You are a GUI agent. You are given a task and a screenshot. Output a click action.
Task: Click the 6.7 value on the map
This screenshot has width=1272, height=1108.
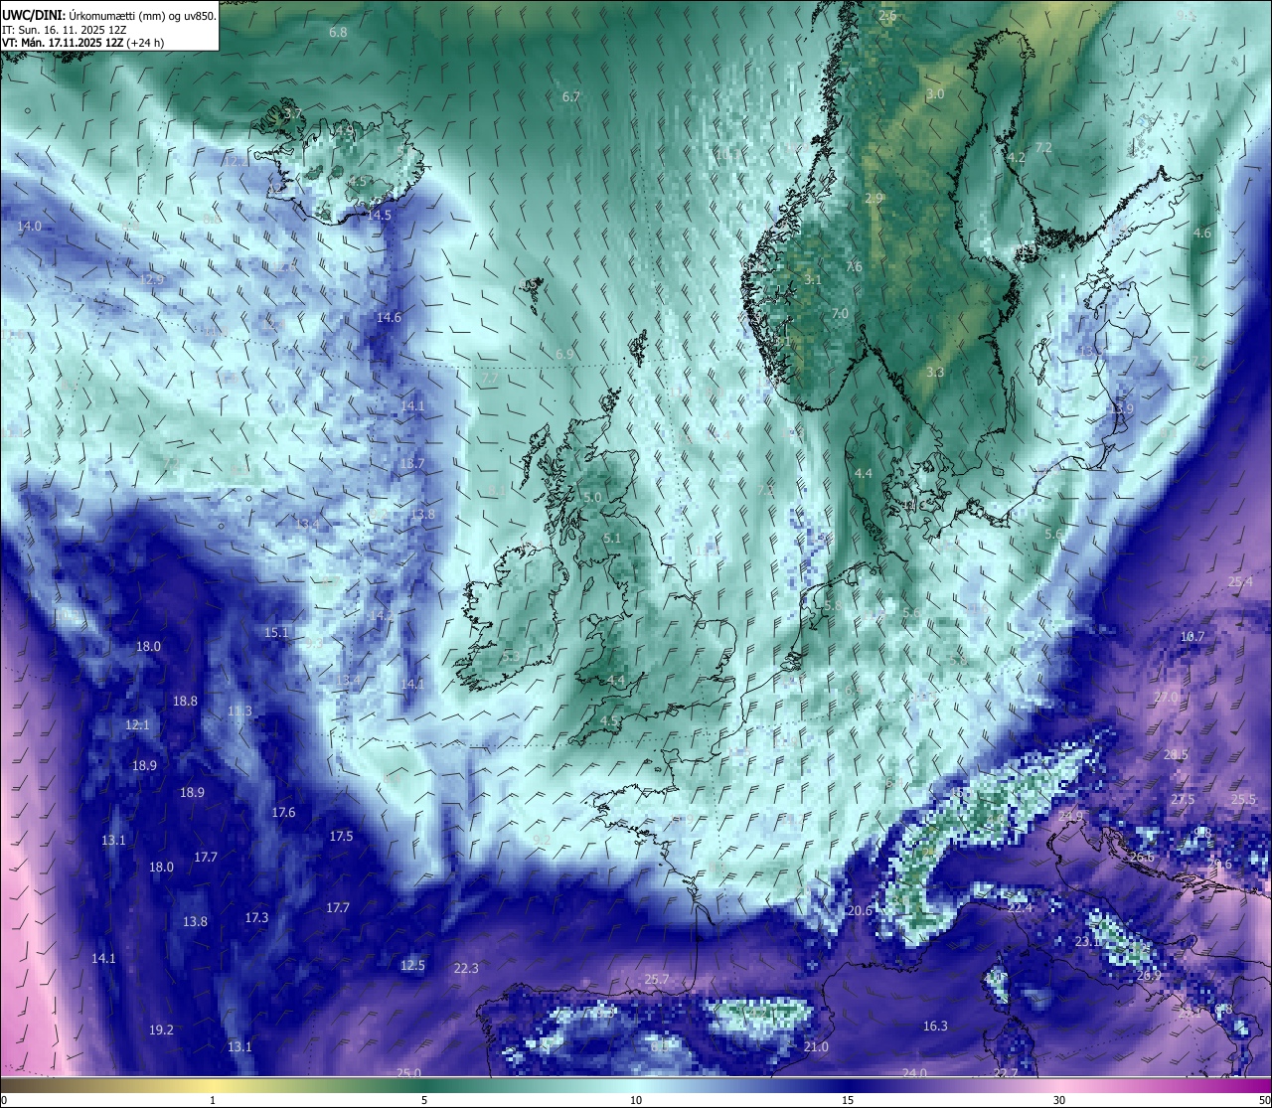(570, 97)
